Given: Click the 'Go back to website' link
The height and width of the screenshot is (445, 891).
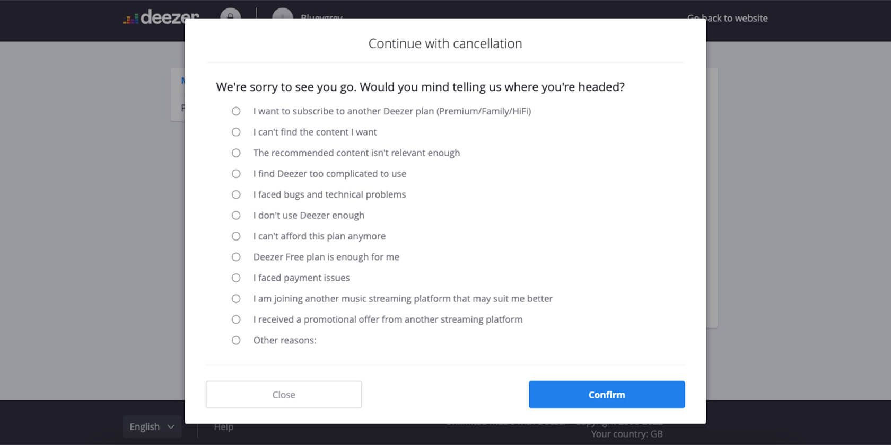Looking at the screenshot, I should point(728,17).
